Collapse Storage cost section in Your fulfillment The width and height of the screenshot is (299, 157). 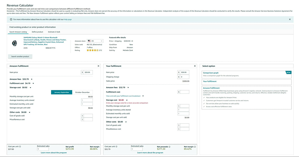(127, 100)
